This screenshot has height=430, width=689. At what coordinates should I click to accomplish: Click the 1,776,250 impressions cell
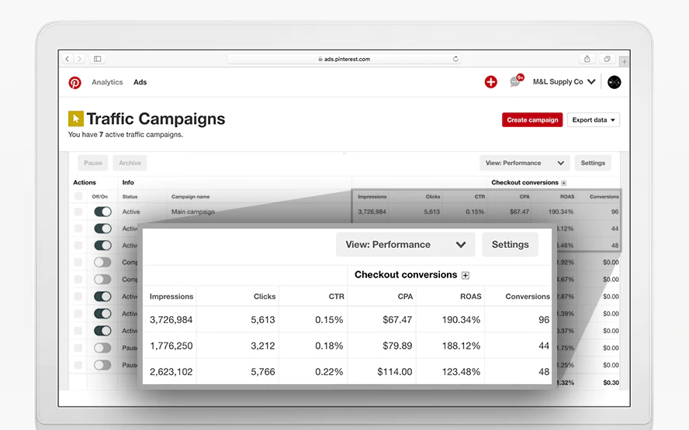(x=171, y=346)
